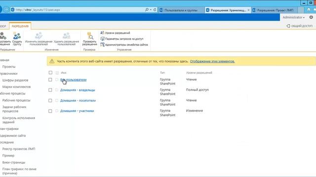This screenshot has width=316, height=177.
Task: Toggle the small icon beside Домашняя - участники
Action: [x=57, y=111]
